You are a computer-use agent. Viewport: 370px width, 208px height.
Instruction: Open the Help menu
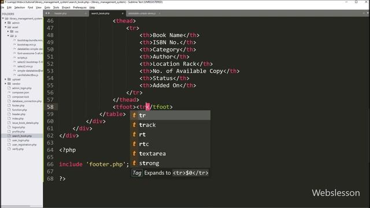pyautogui.click(x=92, y=8)
